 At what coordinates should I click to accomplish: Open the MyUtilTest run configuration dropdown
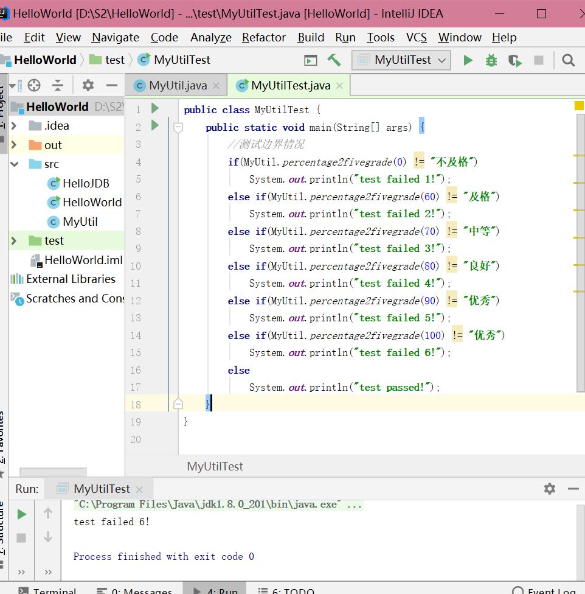coord(401,60)
